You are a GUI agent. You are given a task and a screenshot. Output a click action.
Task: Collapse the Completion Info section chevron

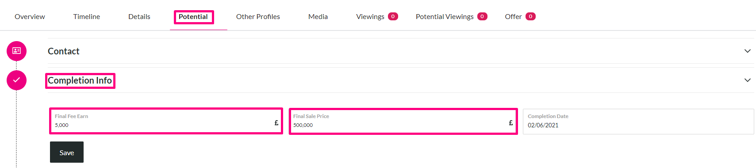point(748,80)
